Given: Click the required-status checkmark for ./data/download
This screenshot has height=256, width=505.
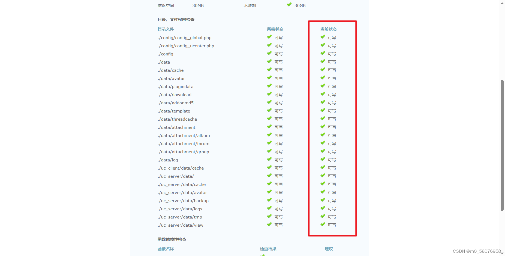Looking at the screenshot, I should (269, 94).
